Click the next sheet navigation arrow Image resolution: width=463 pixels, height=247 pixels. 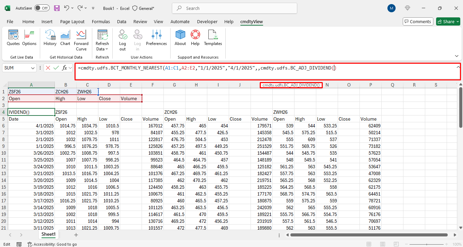tap(21, 235)
